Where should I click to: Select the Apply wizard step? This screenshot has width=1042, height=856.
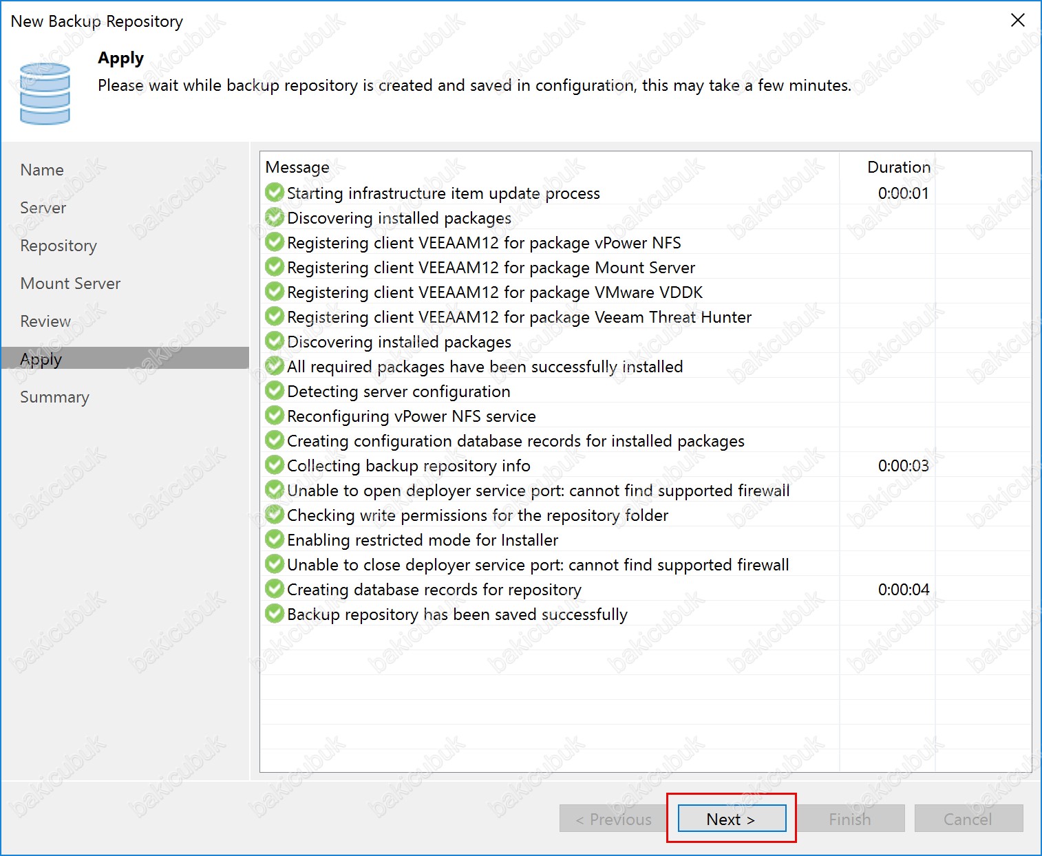tap(125, 359)
